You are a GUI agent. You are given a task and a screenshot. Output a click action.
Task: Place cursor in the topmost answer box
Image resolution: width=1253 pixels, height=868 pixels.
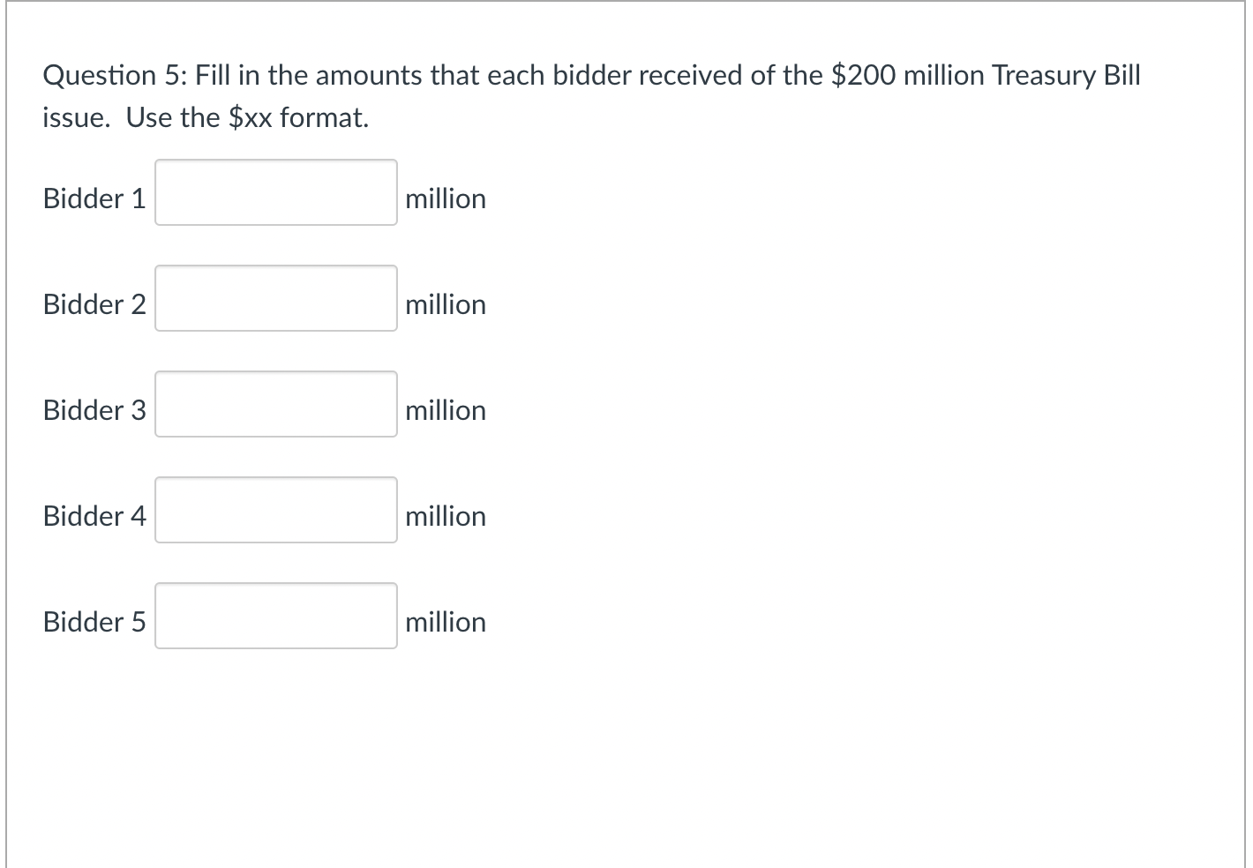tap(275, 192)
